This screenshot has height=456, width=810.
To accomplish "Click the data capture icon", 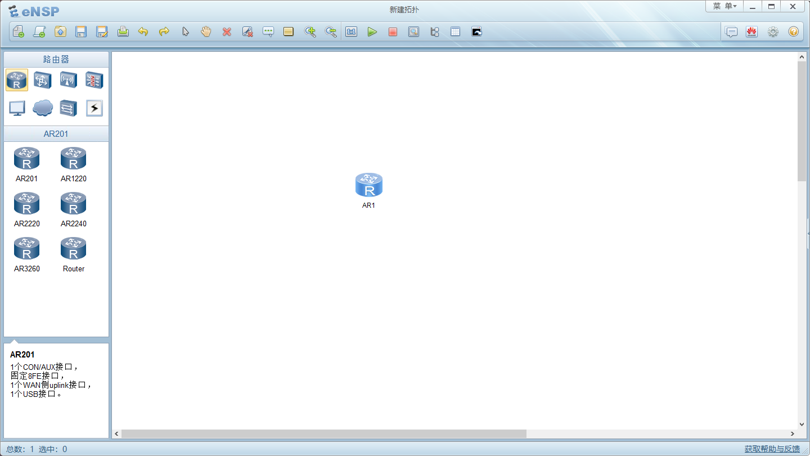I will (x=413, y=32).
